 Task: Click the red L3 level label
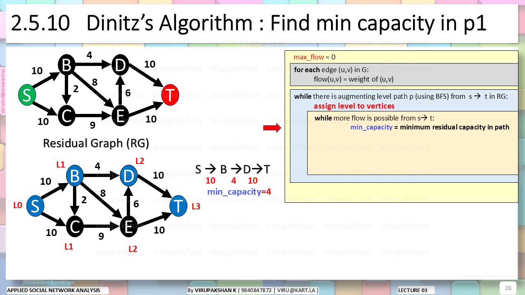tap(196, 206)
